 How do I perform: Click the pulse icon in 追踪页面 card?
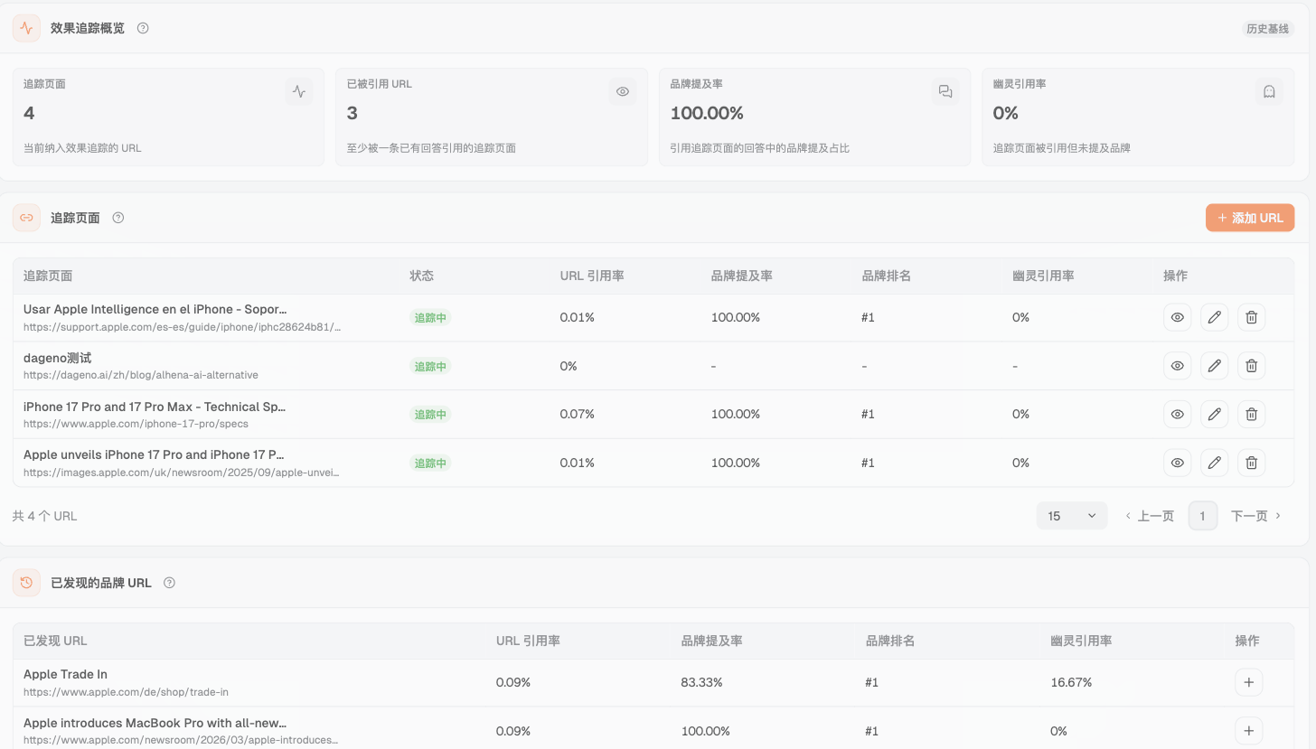[x=299, y=91]
